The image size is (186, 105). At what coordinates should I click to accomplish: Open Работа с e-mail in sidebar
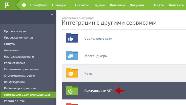pyautogui.click(x=15, y=101)
